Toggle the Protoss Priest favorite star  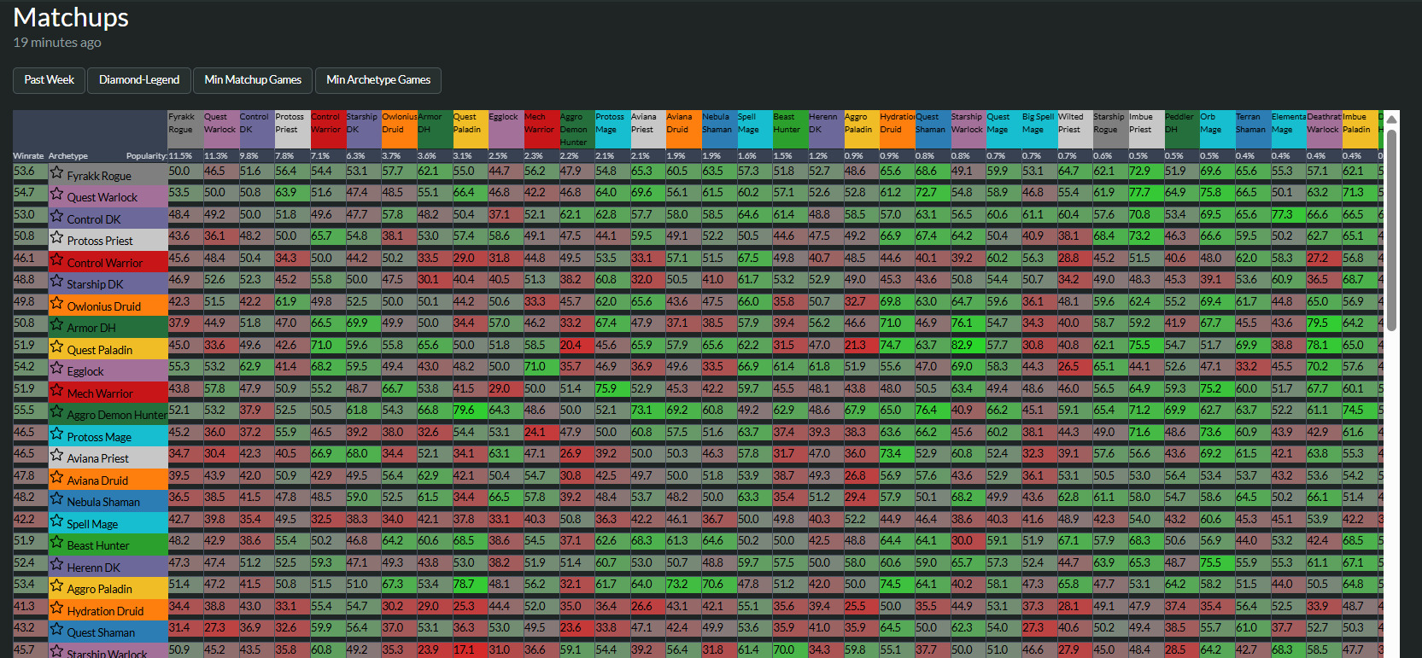(x=57, y=238)
